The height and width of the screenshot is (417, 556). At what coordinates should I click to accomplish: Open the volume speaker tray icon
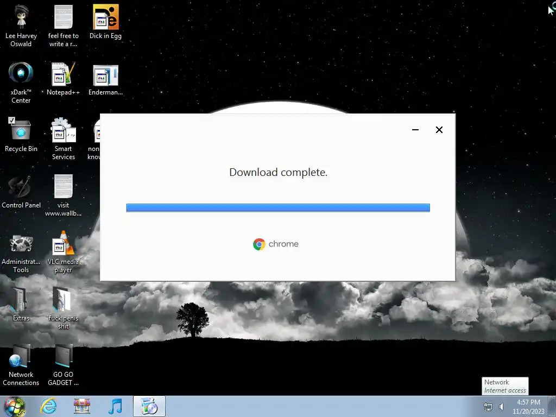[x=501, y=406]
